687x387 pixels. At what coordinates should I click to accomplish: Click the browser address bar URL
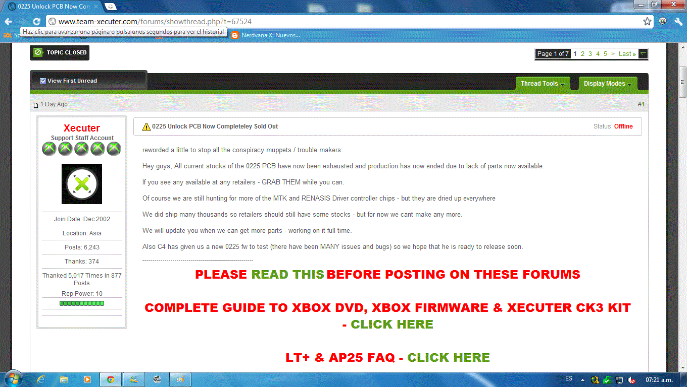click(x=155, y=22)
